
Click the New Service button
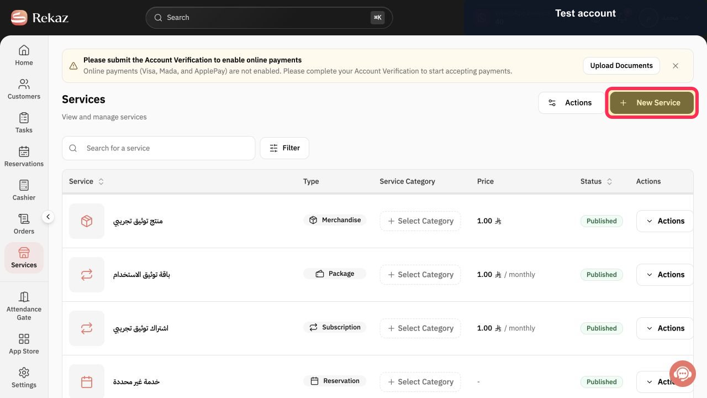pyautogui.click(x=652, y=103)
